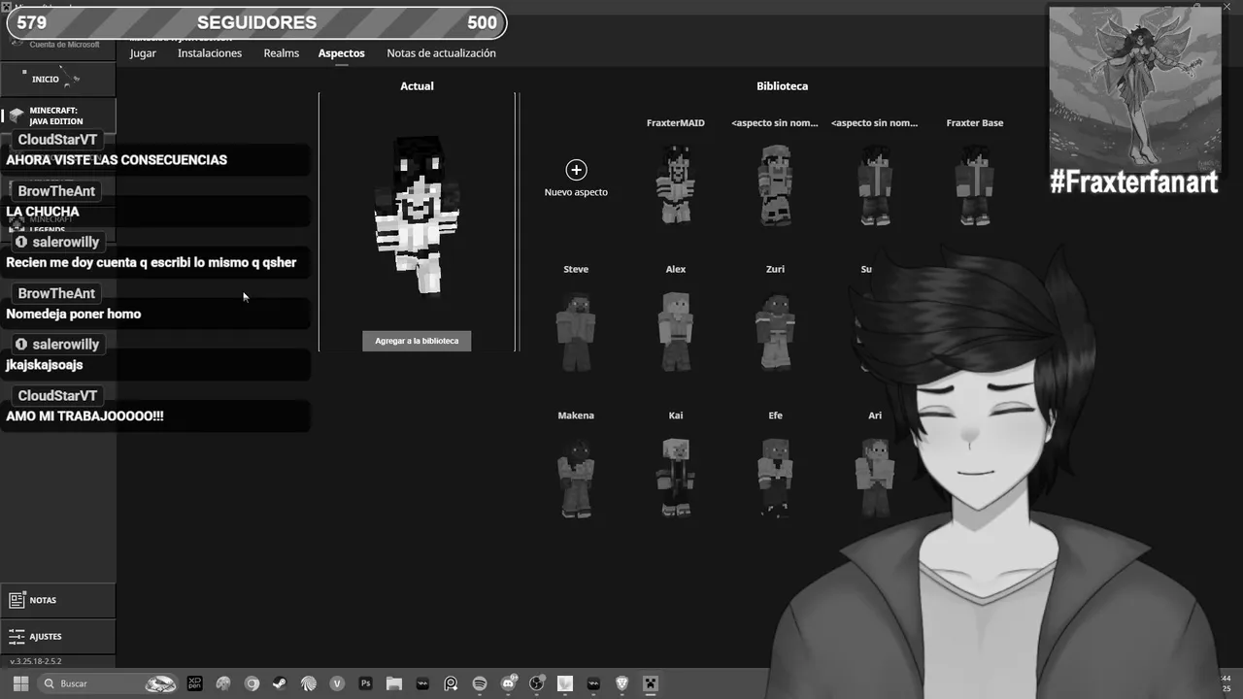This screenshot has height=699, width=1243.
Task: Open Notas de actualización tab
Action: click(x=441, y=53)
